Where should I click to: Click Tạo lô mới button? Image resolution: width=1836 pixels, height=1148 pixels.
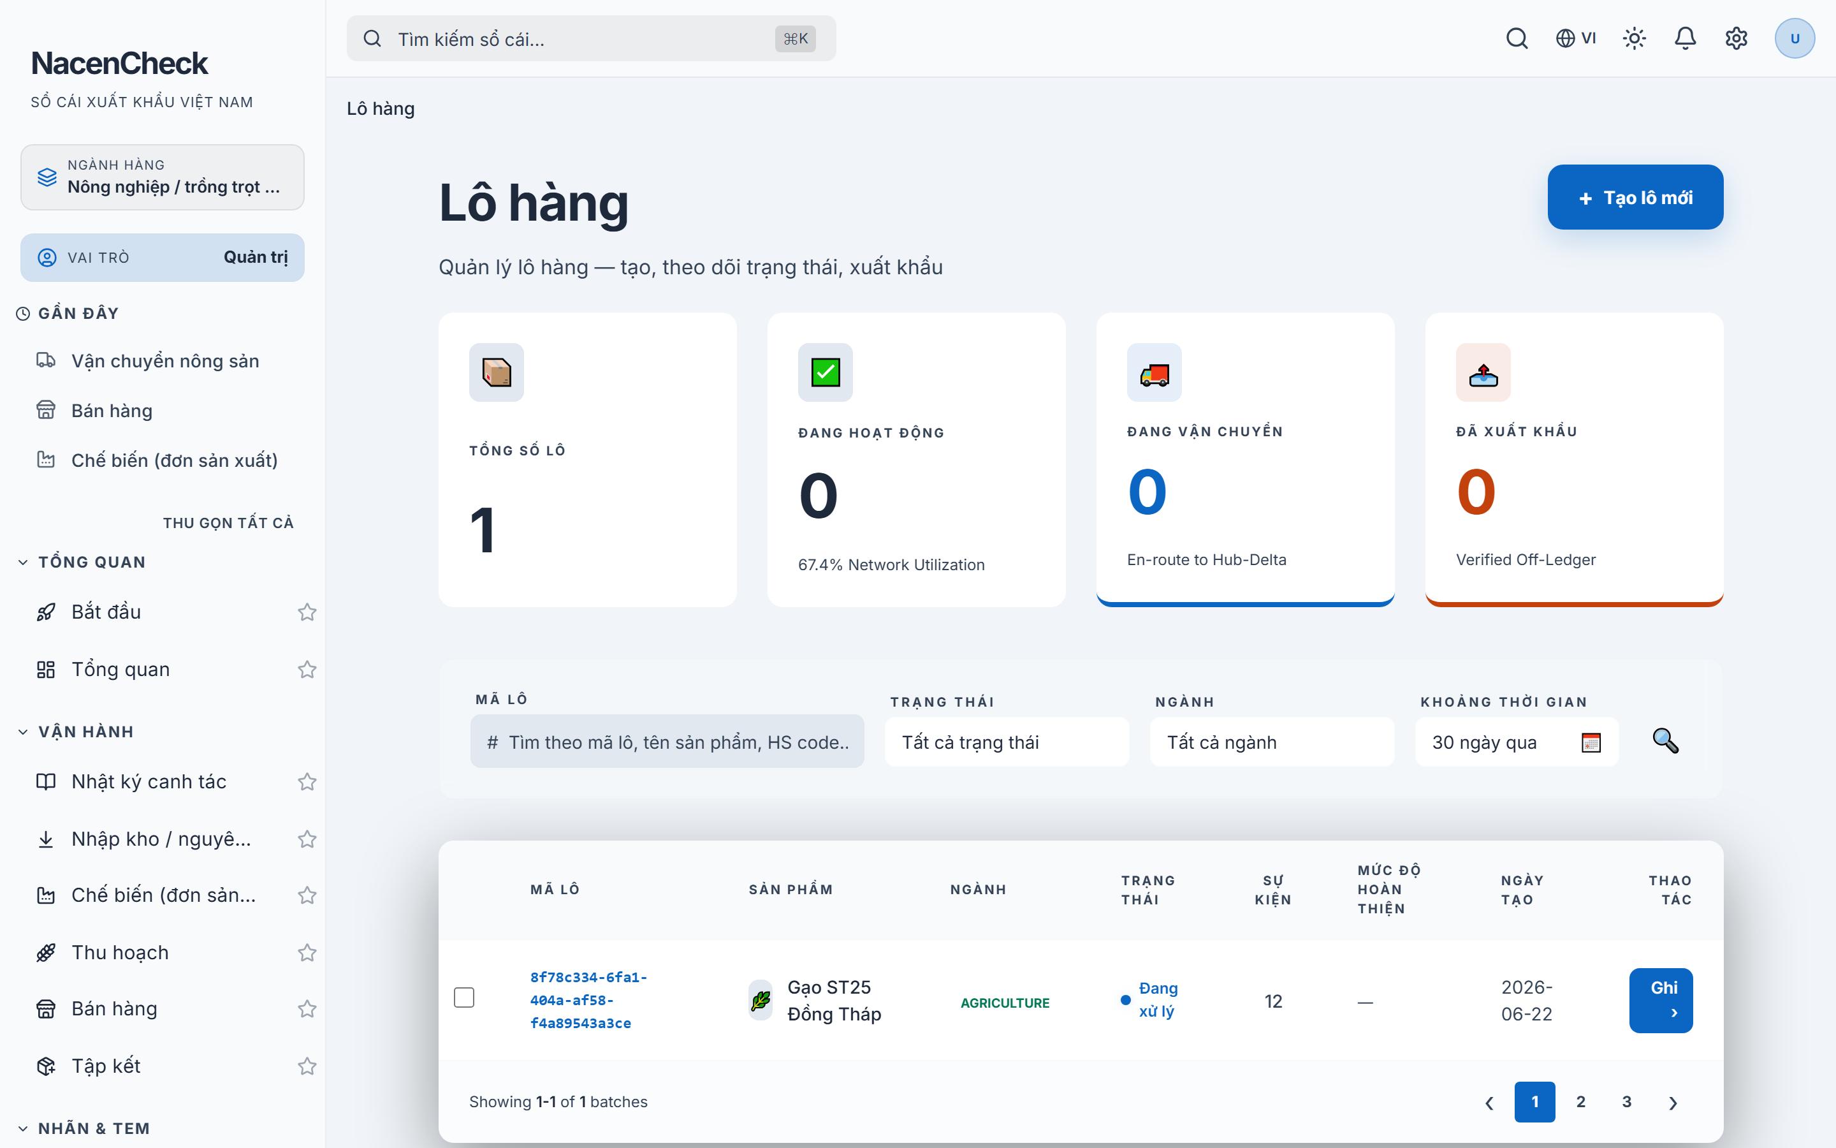(1635, 198)
